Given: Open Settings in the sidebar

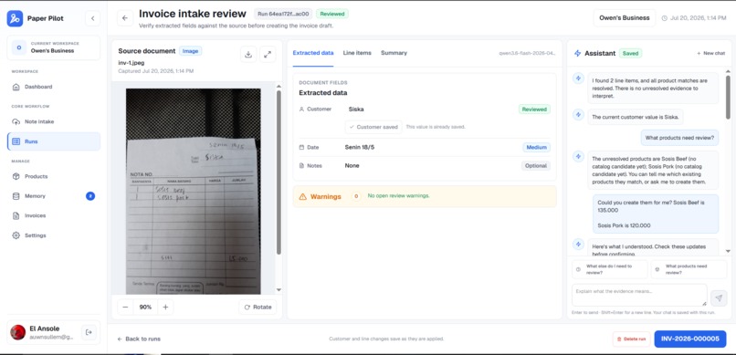Looking at the screenshot, I should point(54,235).
